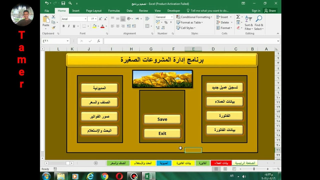This screenshot has width=320, height=180.
Task: Click the تسجيل عميل جديد button
Action: [x=225, y=87]
